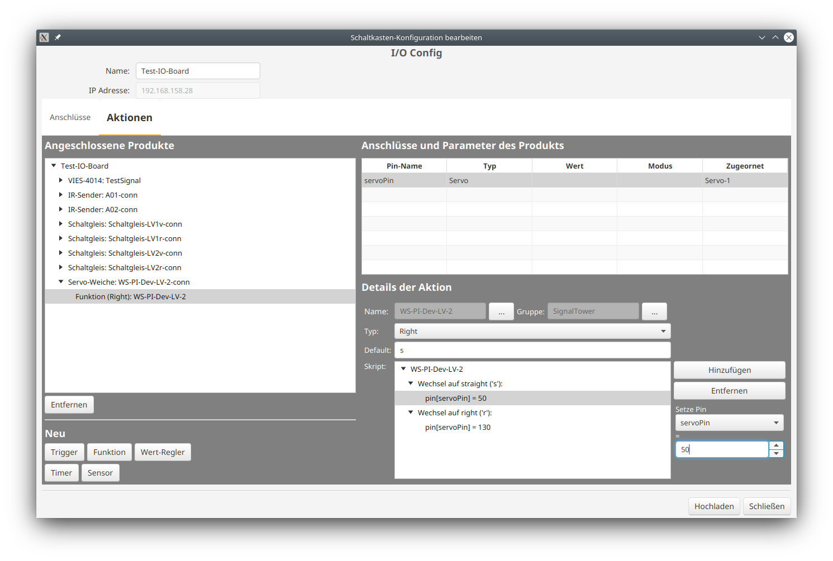Click Hinzufügen to add a script entry
The image size is (833, 561).
(729, 370)
